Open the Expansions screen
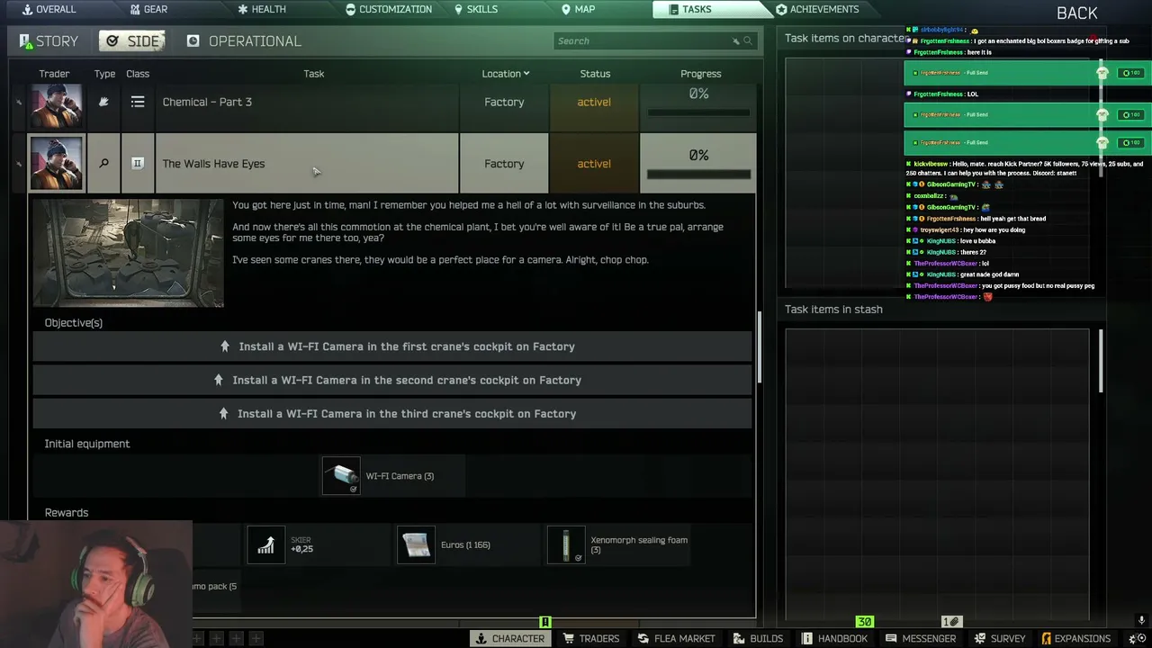The image size is (1152, 648). coord(1075,638)
